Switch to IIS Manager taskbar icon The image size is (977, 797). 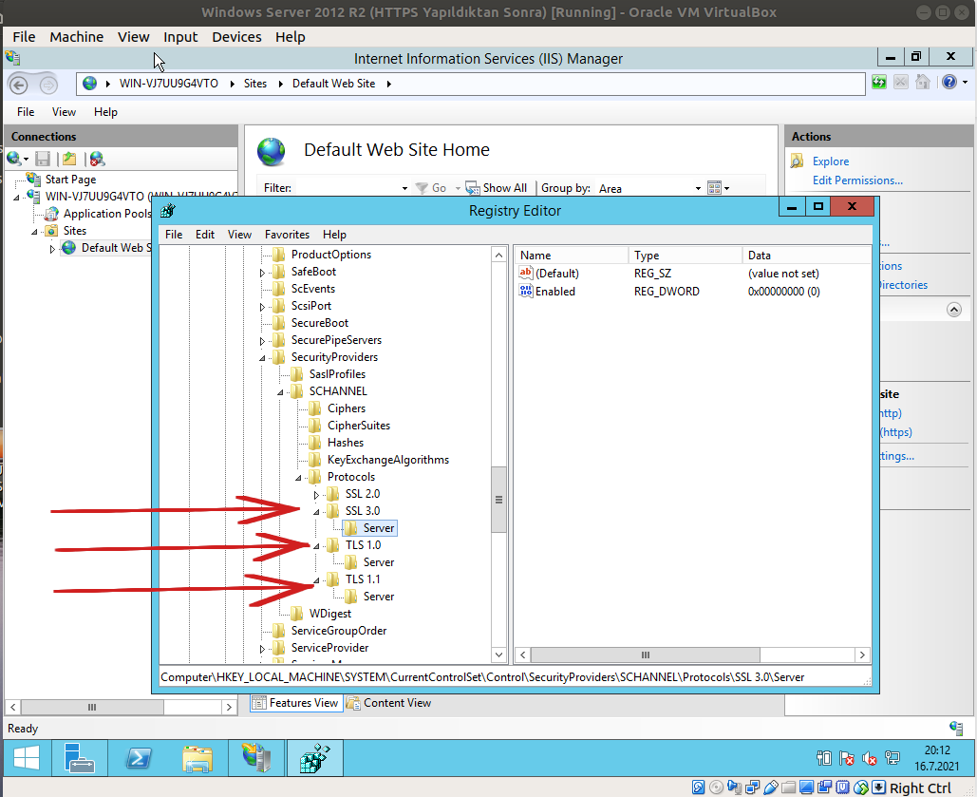tap(256, 758)
